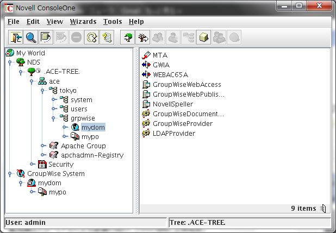Click the My World globe icon

pos(10,53)
